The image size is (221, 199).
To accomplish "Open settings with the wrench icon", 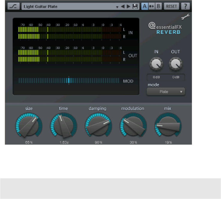I will click(x=185, y=17).
